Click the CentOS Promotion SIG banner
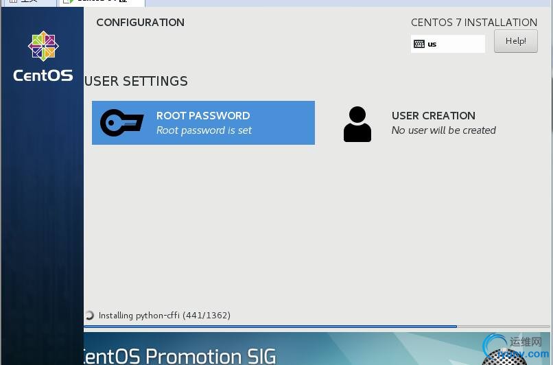553x365 pixels. pyautogui.click(x=317, y=349)
